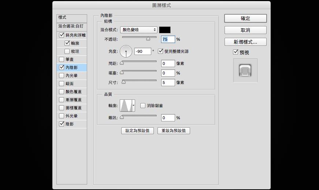
Task: Click the 新增樣式... button
Action: (x=245, y=42)
